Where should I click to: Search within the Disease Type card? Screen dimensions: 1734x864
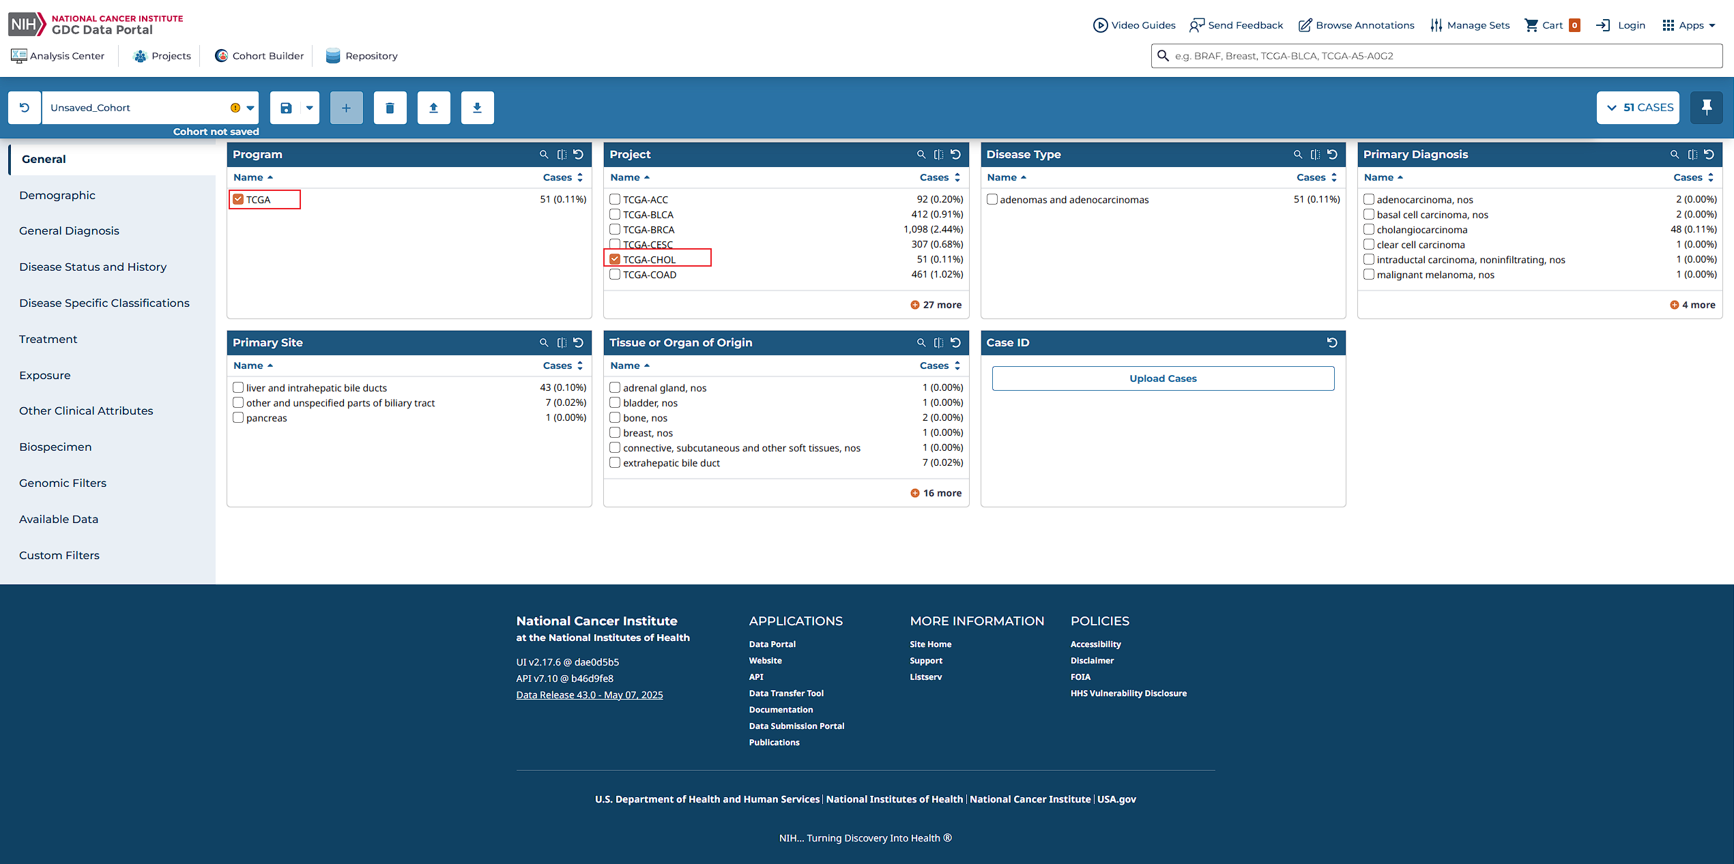pyautogui.click(x=1298, y=154)
